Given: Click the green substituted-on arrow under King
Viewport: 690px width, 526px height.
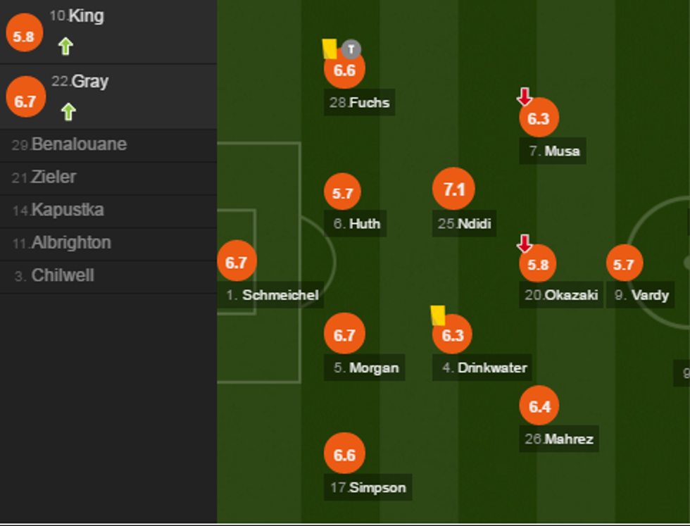Looking at the screenshot, I should [65, 46].
